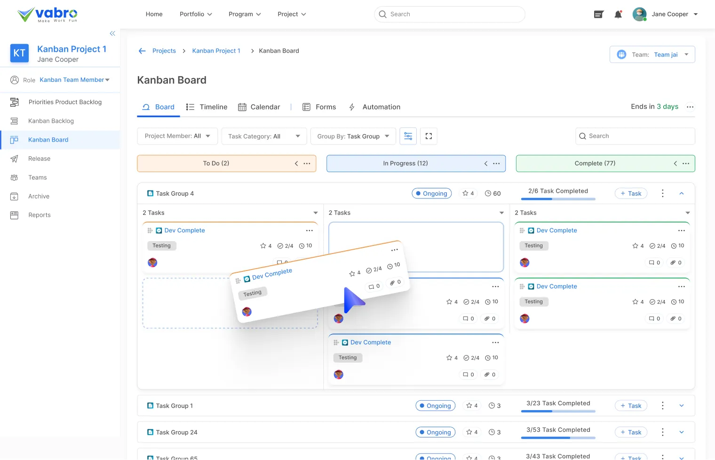Click the notification bell icon
Screen dimensions: 715x460
point(618,15)
